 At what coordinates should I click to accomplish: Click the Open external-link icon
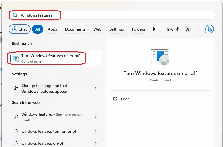click(x=115, y=99)
